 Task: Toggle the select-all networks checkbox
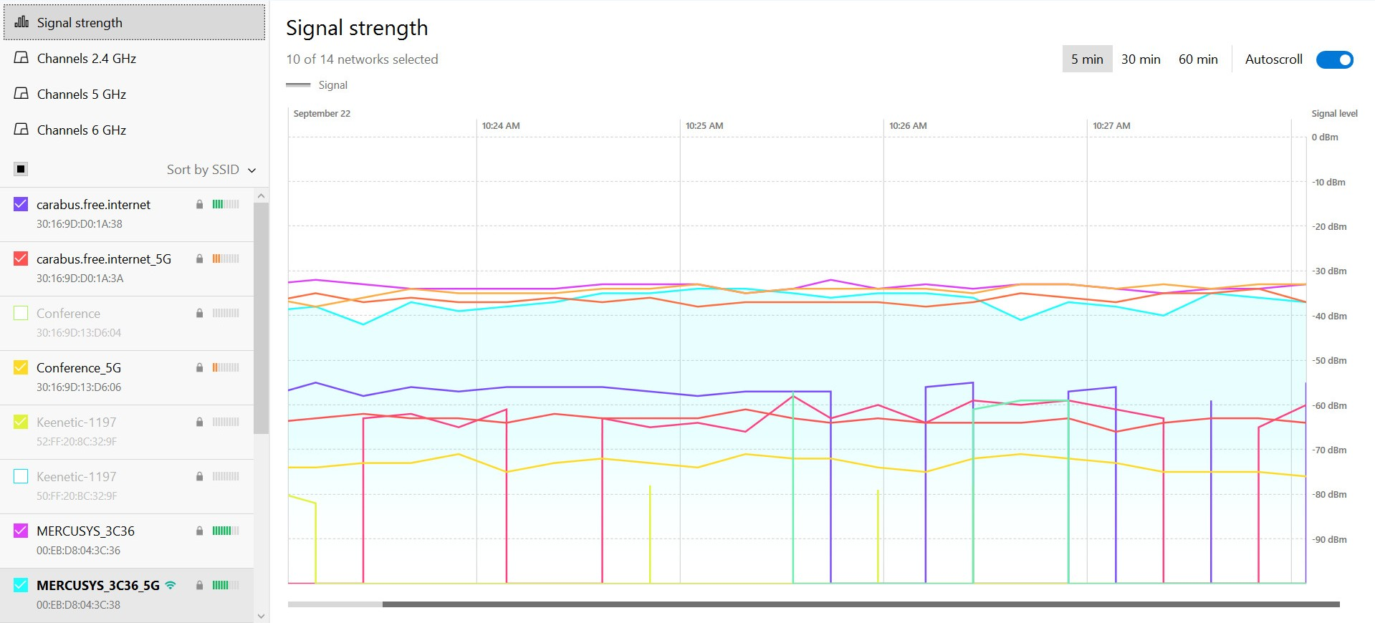pyautogui.click(x=21, y=169)
